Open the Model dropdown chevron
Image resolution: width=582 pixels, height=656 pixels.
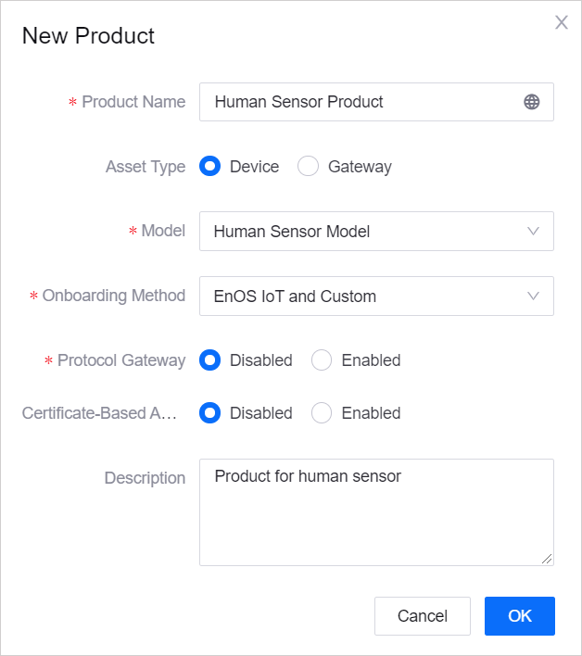click(x=533, y=232)
